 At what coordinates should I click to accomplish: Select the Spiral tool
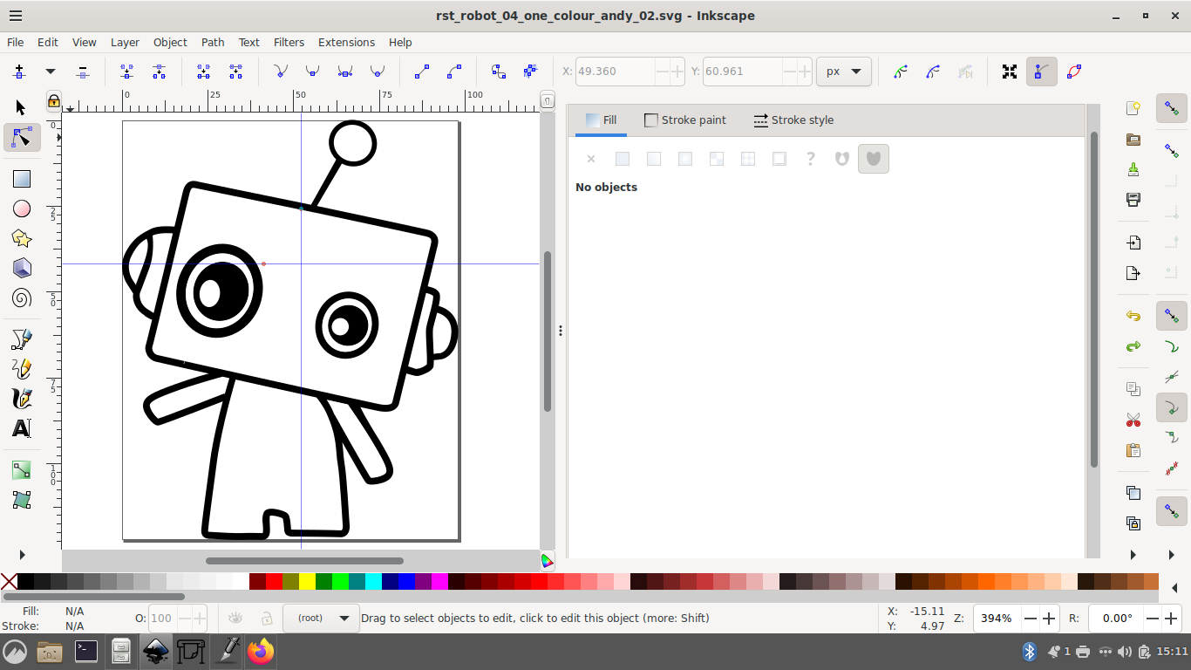coord(21,297)
